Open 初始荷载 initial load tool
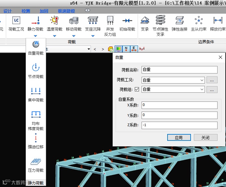Image resolution: width=226 pixels, height=187 pixels. pos(127,24)
